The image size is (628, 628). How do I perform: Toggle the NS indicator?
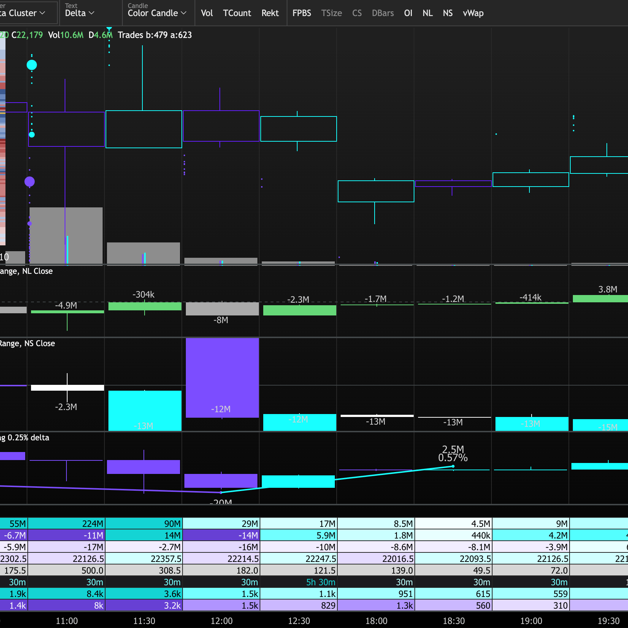(448, 13)
